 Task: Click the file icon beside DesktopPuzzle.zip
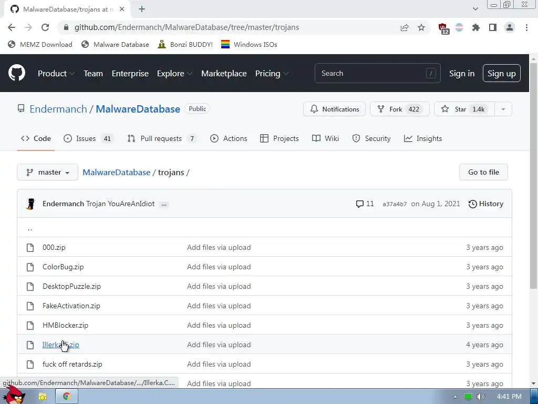[x=30, y=287]
